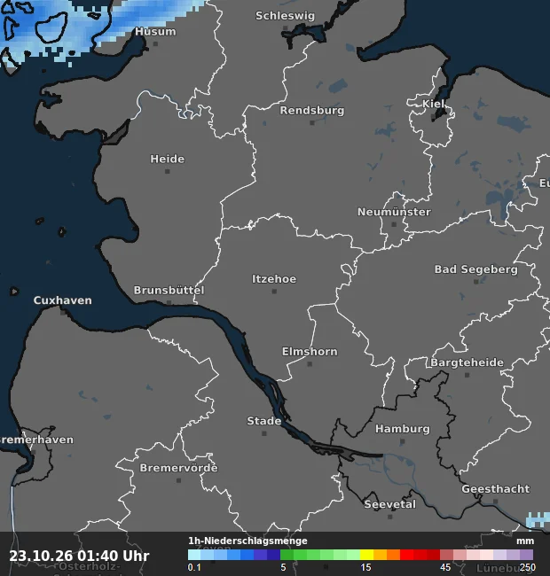The width and height of the screenshot is (550, 576).
Task: Select the Heide city label
Action: [x=168, y=159]
